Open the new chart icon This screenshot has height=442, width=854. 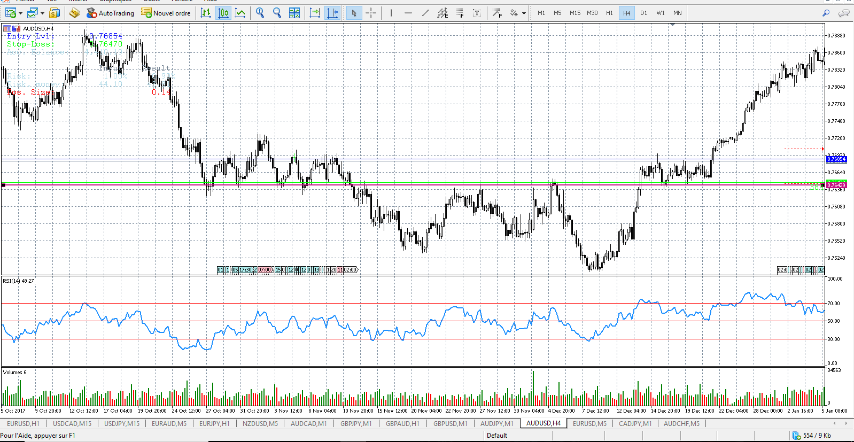[x=10, y=13]
